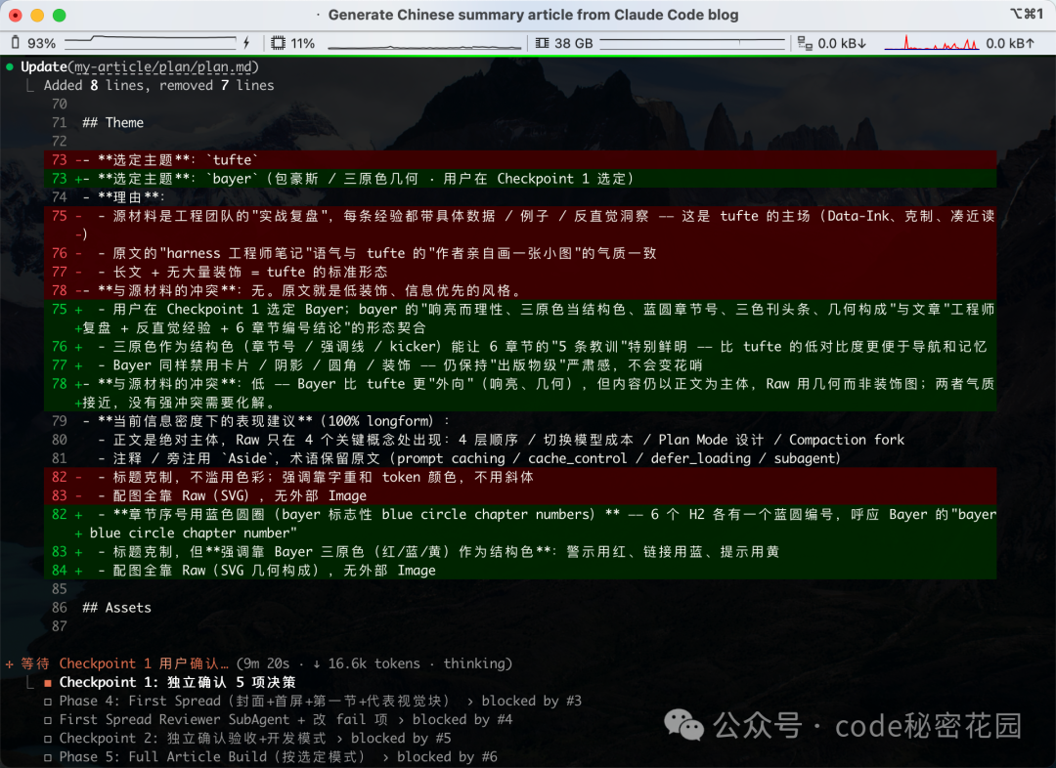The height and width of the screenshot is (768, 1056).
Task: Click added line 84 'Raw (SVG 几何构成)'
Action: (x=520, y=571)
